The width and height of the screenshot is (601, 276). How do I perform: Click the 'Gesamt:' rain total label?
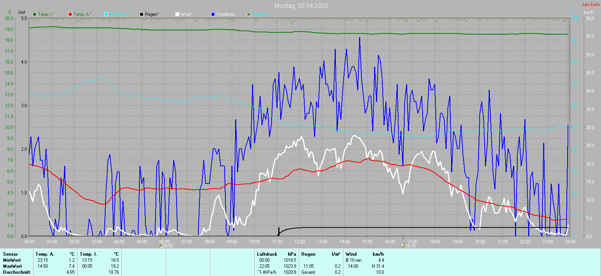(308, 272)
